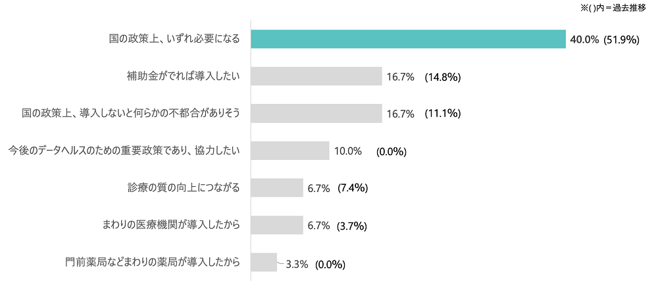Select the gray bar for 補助金がでれば導入したい
Viewport: 658px width, 292px height.
pyautogui.click(x=316, y=76)
